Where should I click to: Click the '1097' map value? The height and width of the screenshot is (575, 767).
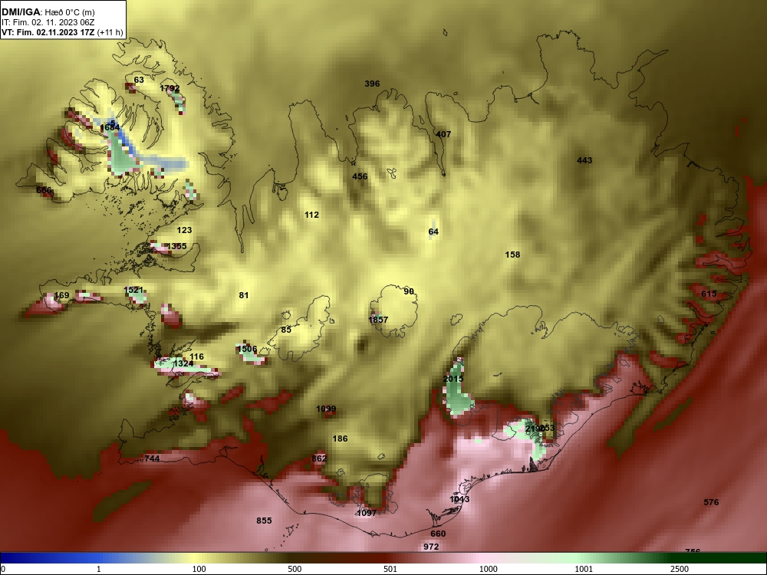(367, 512)
